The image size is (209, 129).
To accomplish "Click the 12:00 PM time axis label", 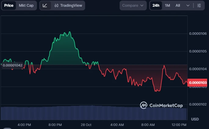I will click(179, 125).
